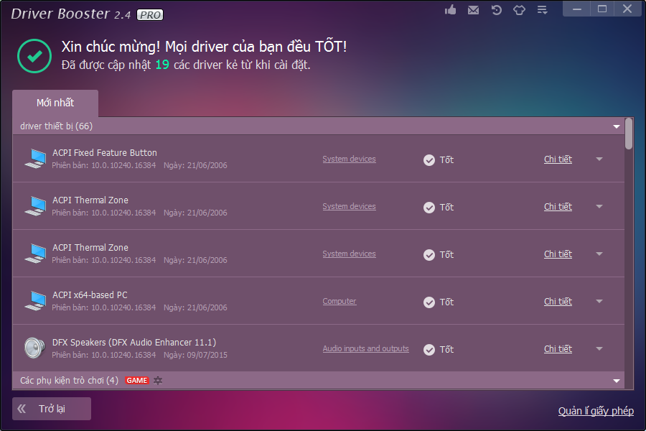Click the Trở lại back button

tap(52, 409)
